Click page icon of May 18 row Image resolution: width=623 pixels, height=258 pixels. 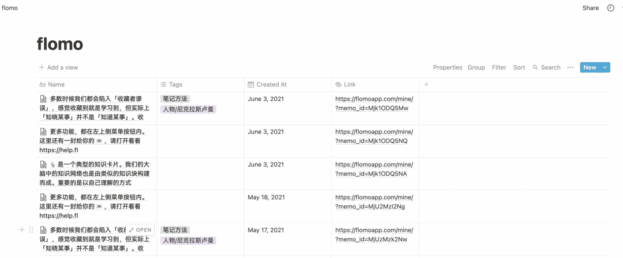click(43, 198)
